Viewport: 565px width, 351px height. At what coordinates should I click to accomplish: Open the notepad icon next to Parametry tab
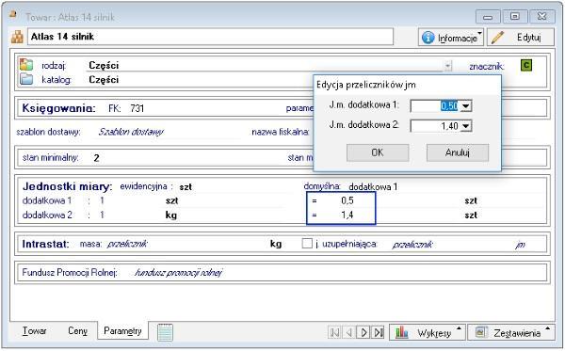(166, 331)
